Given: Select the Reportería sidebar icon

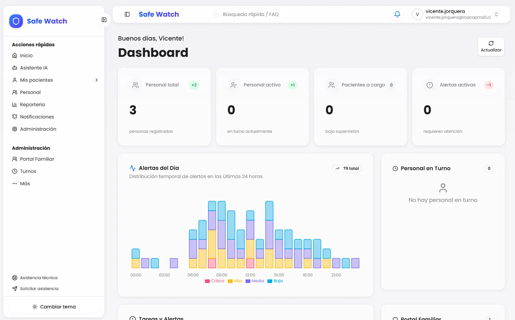Looking at the screenshot, I should [15, 104].
